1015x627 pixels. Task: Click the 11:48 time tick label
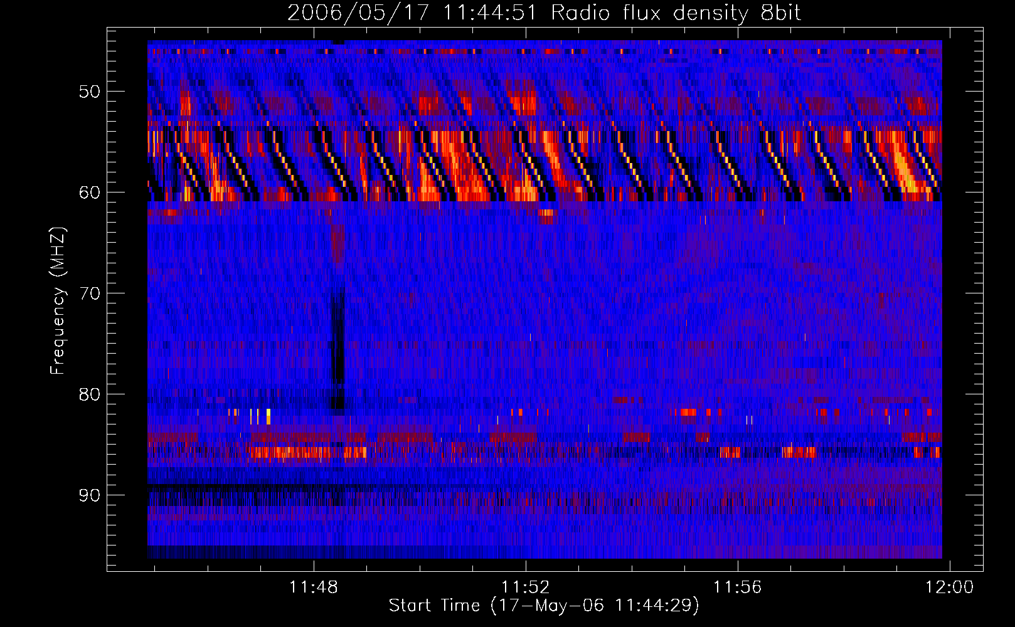pos(313,587)
